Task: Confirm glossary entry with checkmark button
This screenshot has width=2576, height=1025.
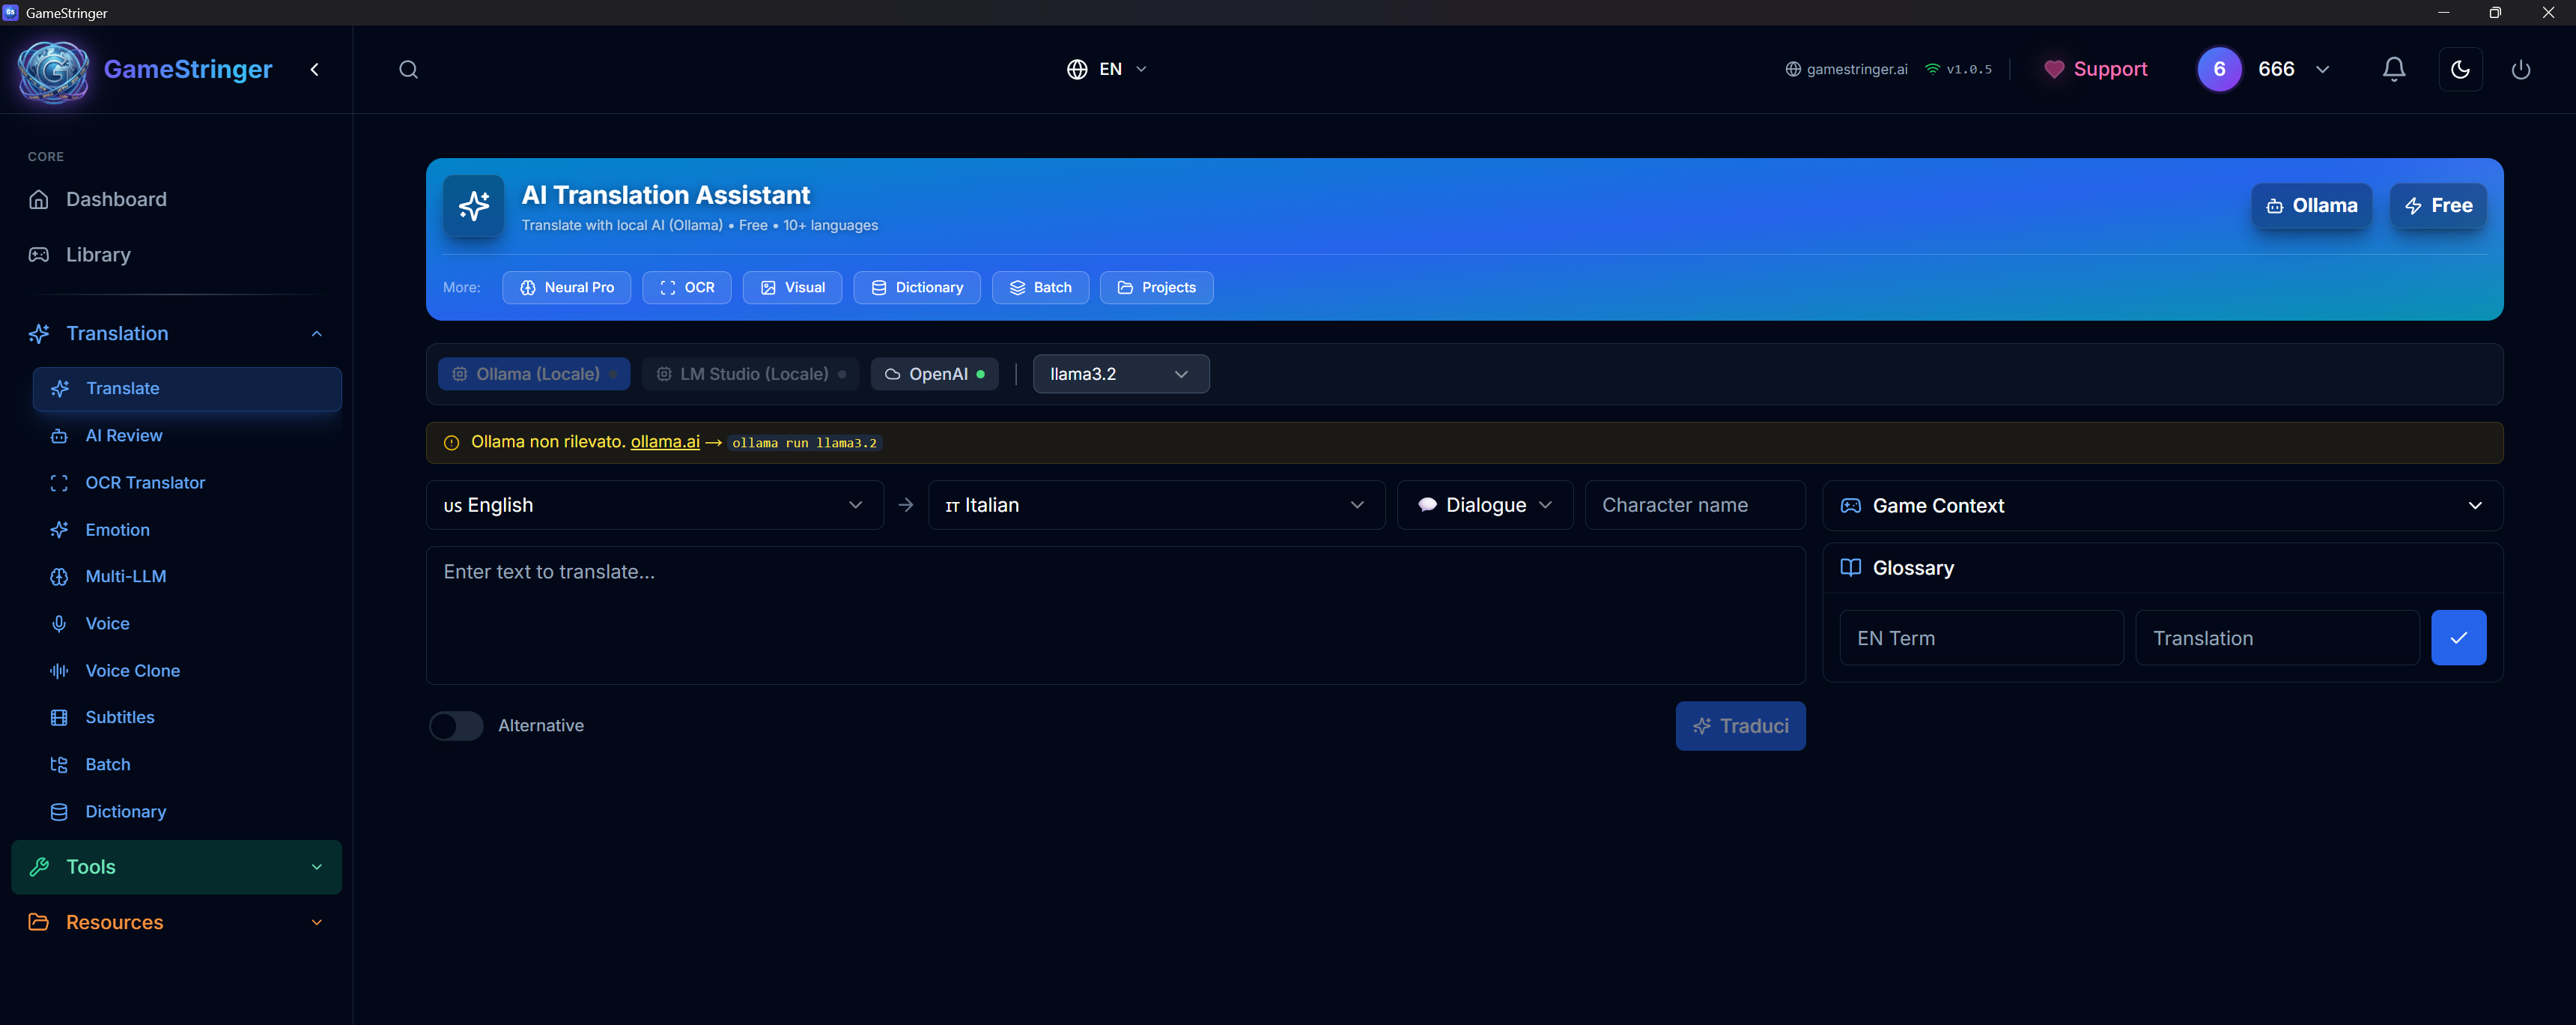Action: [2457, 638]
